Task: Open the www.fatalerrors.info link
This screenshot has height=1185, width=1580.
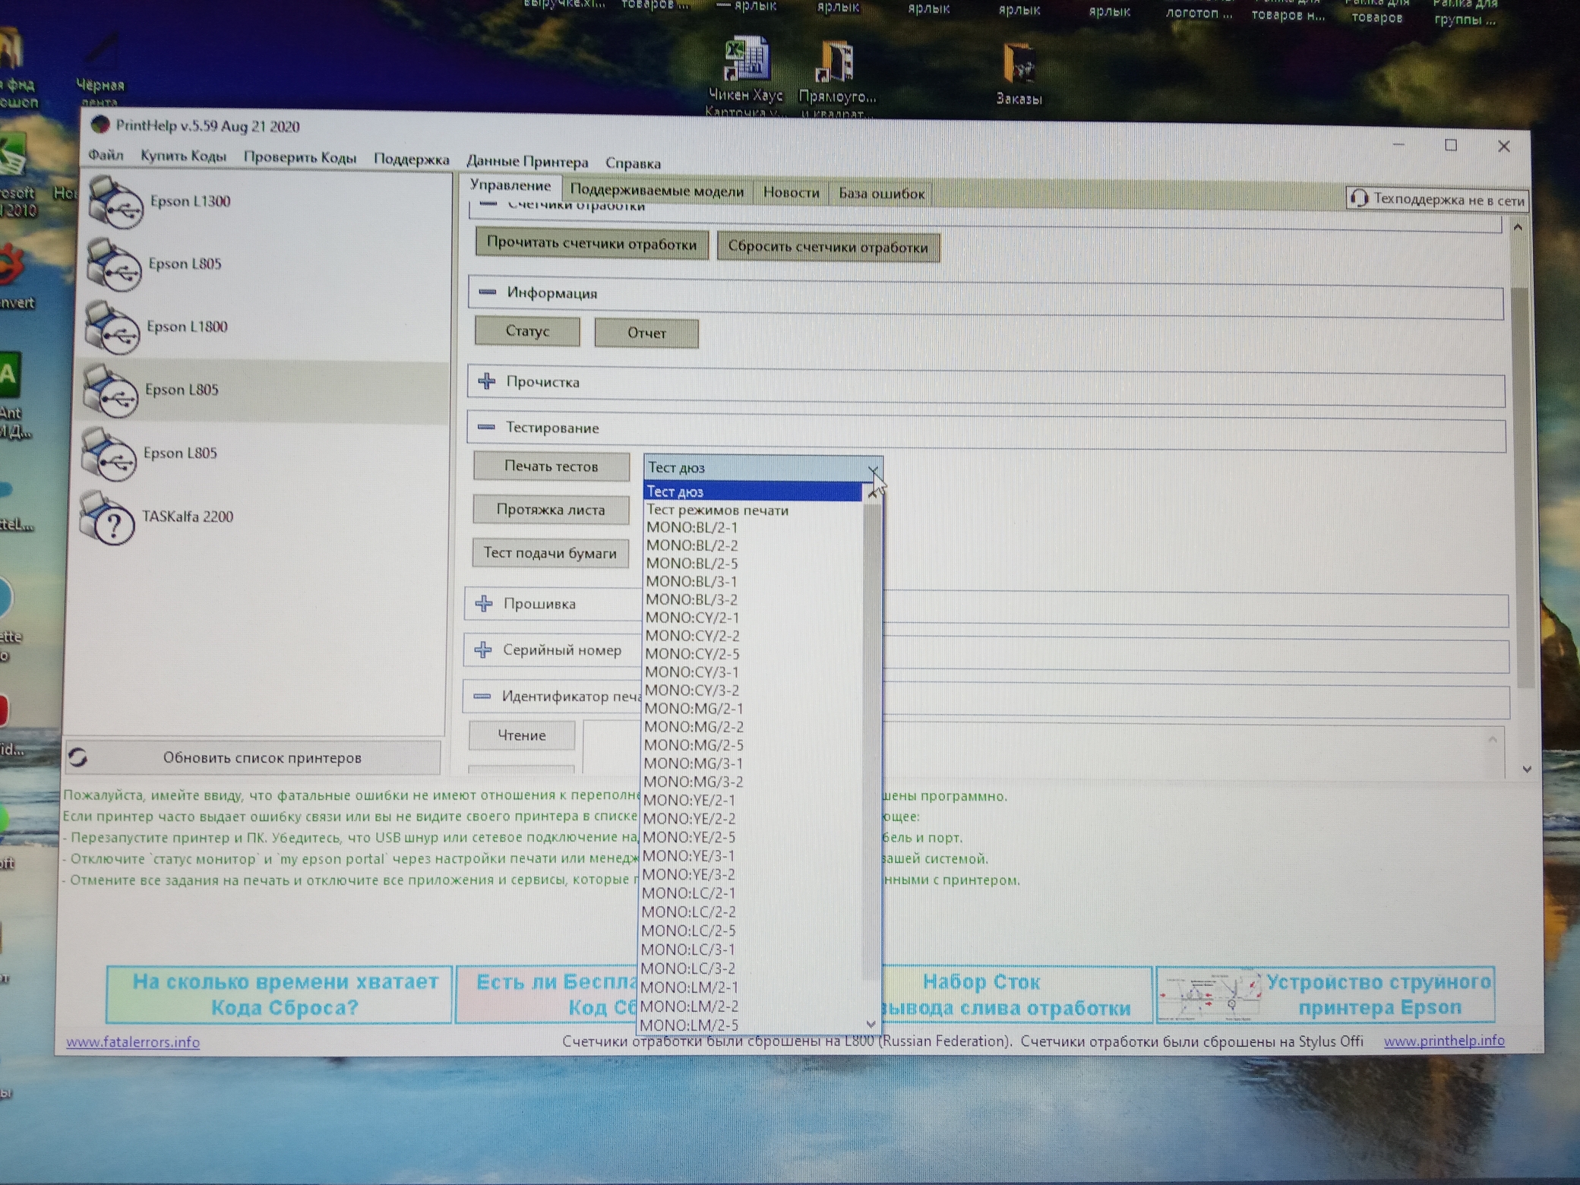Action: click(x=133, y=1042)
